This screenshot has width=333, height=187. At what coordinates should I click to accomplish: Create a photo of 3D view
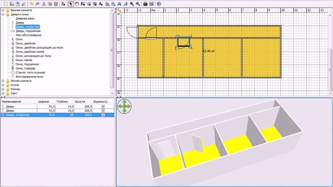(145, 4)
